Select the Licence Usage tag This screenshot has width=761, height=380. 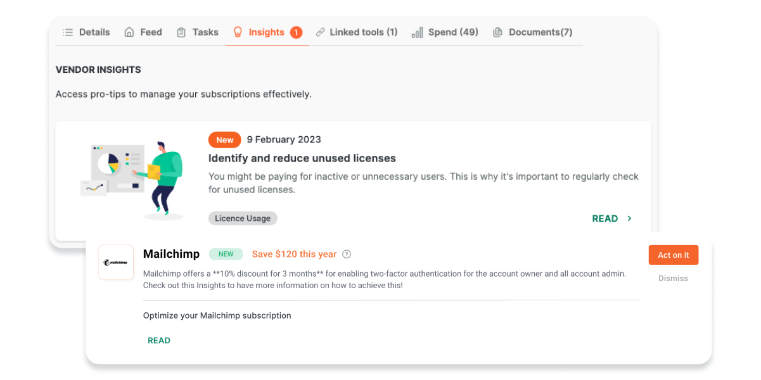pos(243,218)
